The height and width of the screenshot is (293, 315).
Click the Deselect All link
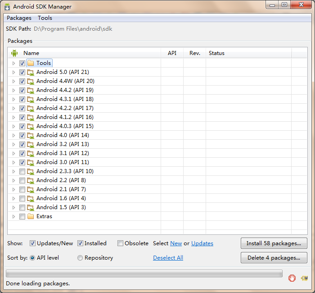click(168, 258)
